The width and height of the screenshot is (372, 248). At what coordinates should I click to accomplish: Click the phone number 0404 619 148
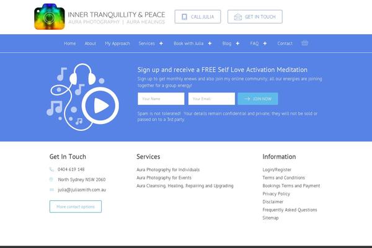pos(71,169)
